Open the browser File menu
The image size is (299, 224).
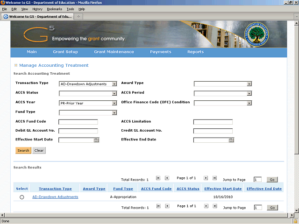coord(4,9)
